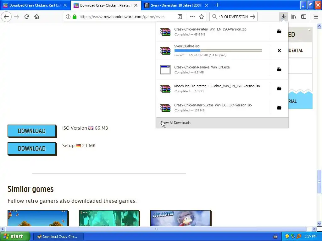Download the Setup 21 MB version
The image size is (322, 241).
click(32, 148)
